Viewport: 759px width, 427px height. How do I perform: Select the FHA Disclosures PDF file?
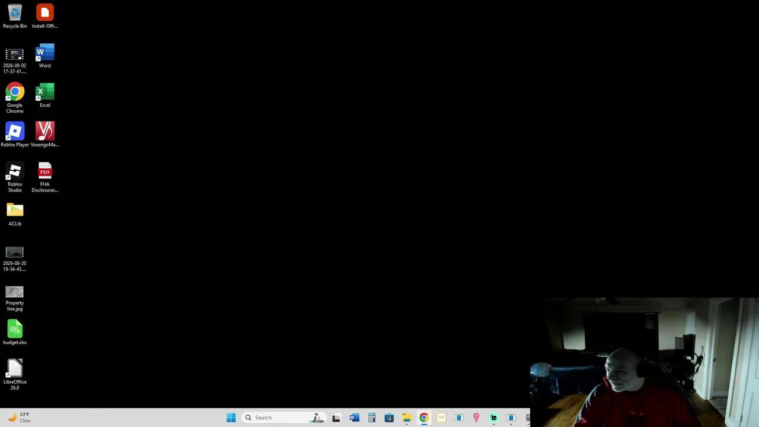[x=44, y=177]
